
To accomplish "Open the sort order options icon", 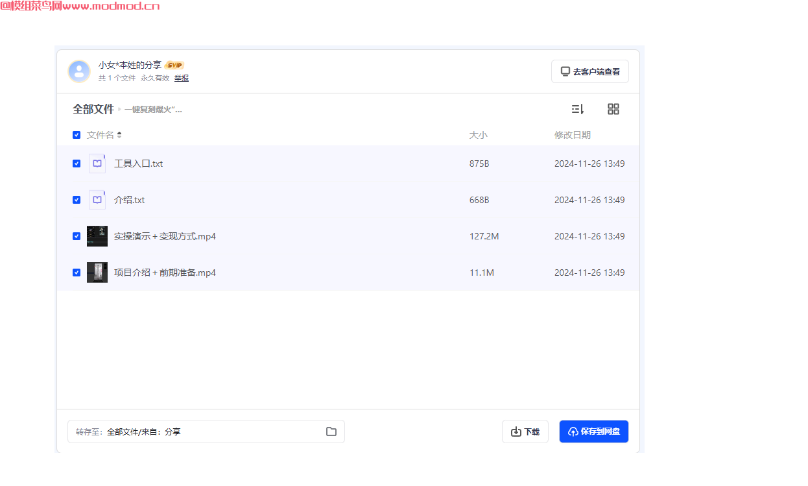I will coord(578,109).
